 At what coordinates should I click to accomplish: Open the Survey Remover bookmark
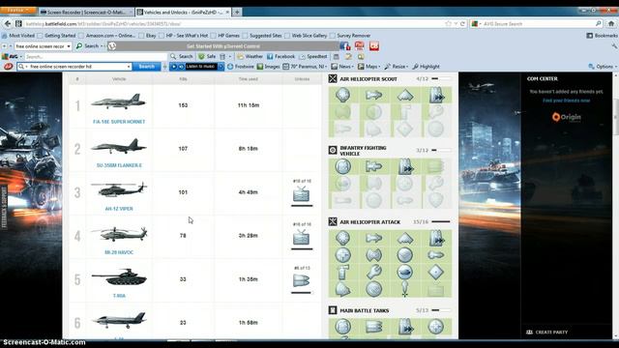click(x=350, y=36)
